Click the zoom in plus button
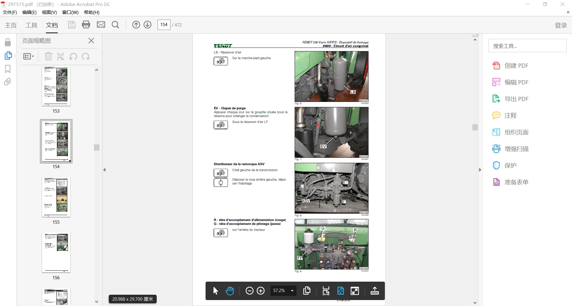 click(x=261, y=291)
